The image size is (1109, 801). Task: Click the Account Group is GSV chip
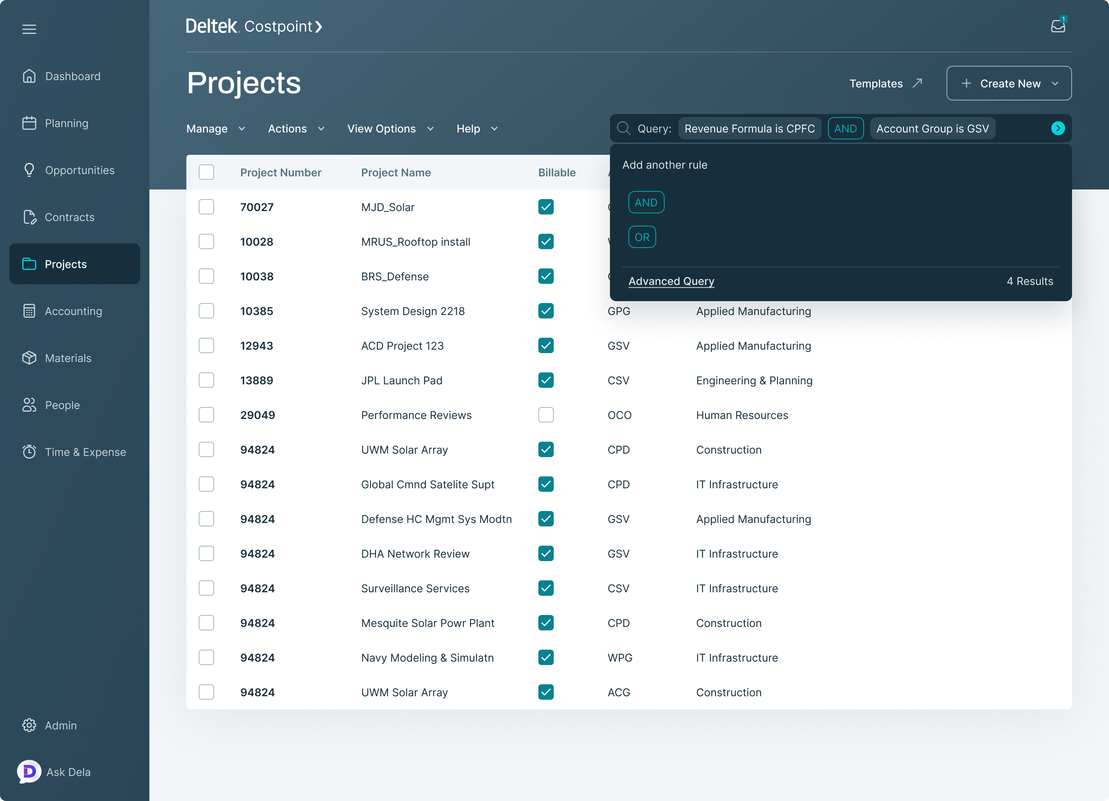932,129
